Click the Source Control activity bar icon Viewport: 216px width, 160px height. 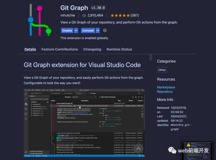coord(26,104)
